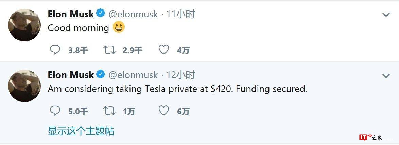Viewport: 399px width, 145px height.
Task: Open Elon Musk name on Good morning tweet
Action: coord(71,14)
